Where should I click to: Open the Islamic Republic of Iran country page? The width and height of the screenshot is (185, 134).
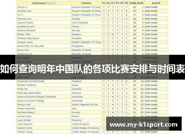tap(85, 105)
